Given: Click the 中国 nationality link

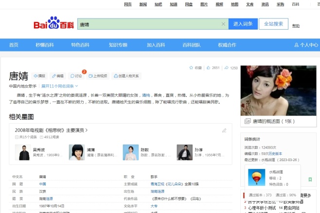Looking at the screenshot, I should [x=42, y=184].
